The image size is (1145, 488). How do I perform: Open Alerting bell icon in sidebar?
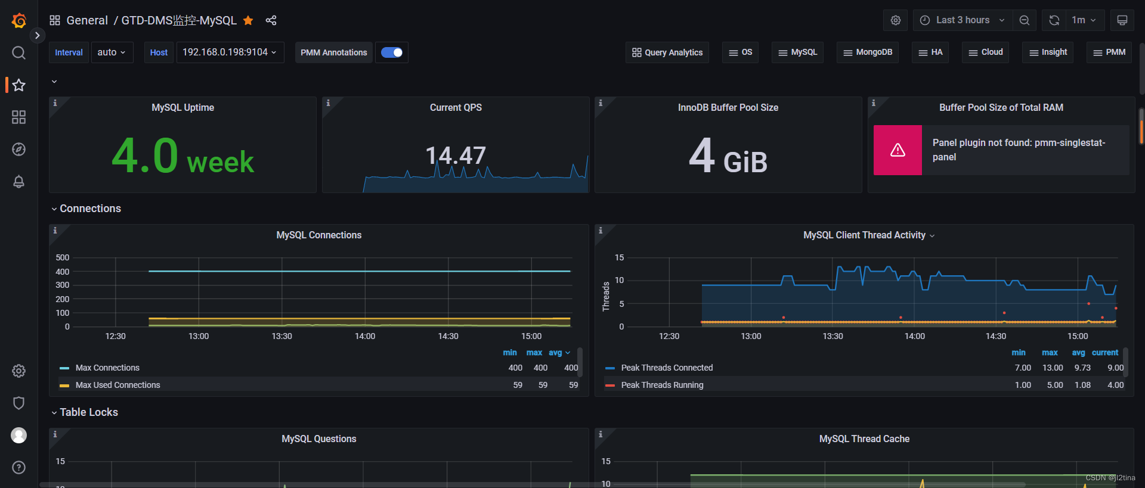18,182
